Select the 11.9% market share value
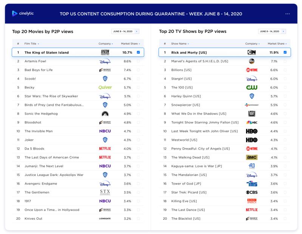The image size is (302, 234). point(274,52)
